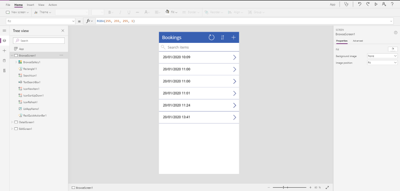Screen dimensions: 400x191
Task: Click the refresh icon in Bookings header
Action: point(211,37)
